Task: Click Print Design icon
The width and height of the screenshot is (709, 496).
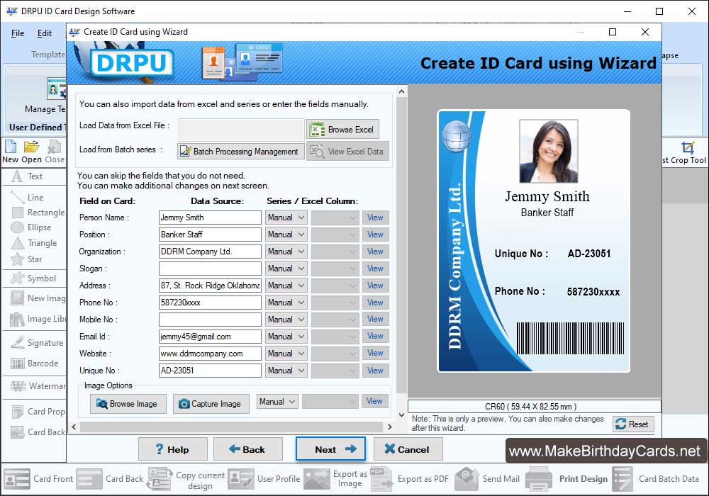Action: 539,479
